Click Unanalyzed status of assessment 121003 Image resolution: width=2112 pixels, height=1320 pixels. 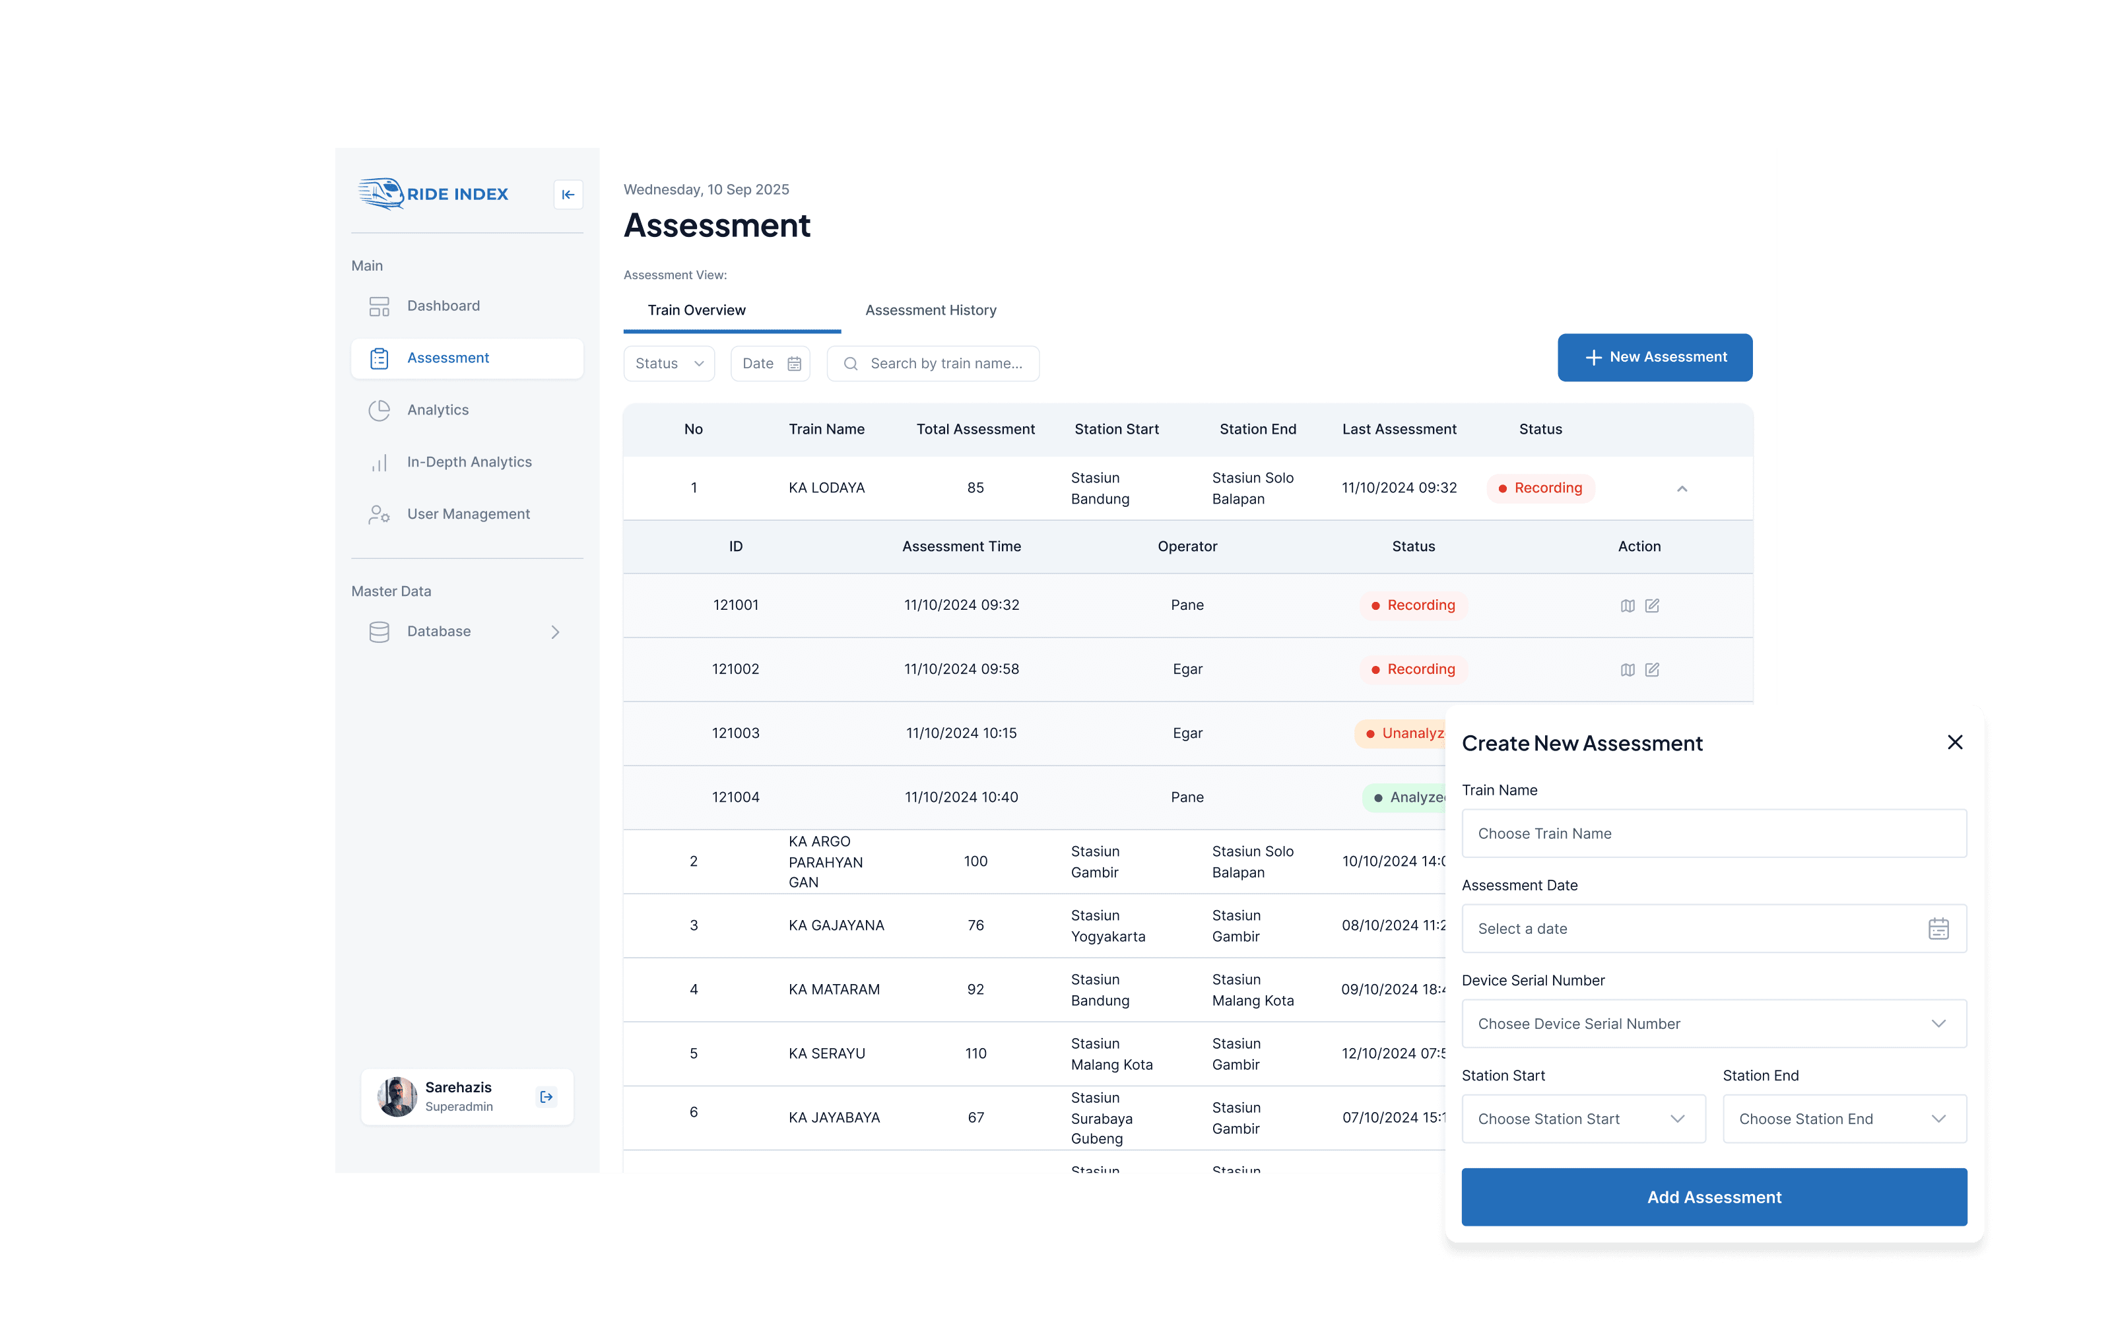1401,733
